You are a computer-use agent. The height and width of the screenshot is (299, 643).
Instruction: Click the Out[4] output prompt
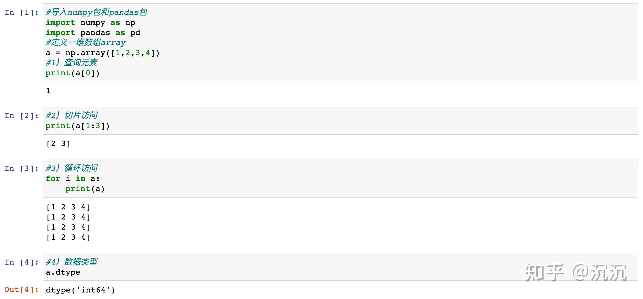[22, 290]
